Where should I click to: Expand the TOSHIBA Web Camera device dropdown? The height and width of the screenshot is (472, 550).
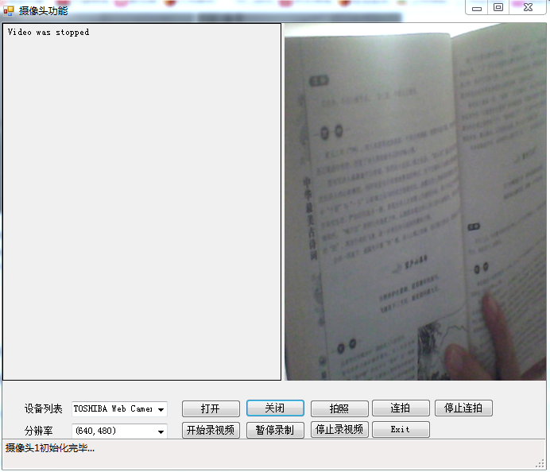[161, 409]
